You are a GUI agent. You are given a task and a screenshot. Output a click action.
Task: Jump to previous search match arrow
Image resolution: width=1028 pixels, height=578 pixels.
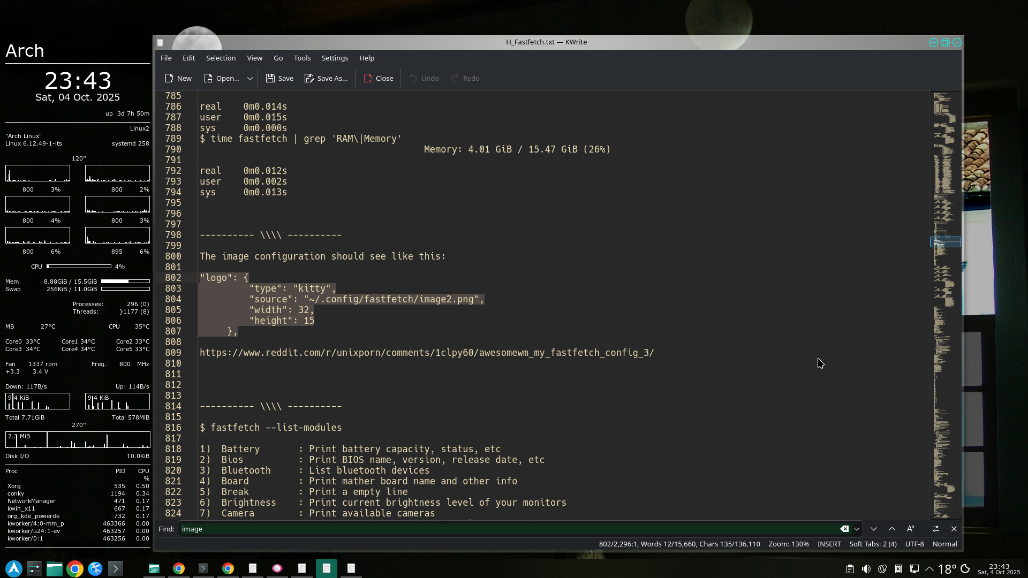click(x=892, y=529)
